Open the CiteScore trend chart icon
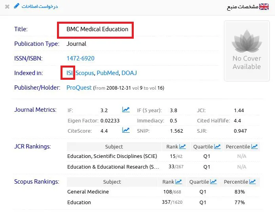The image size is (275, 216). pos(126,130)
